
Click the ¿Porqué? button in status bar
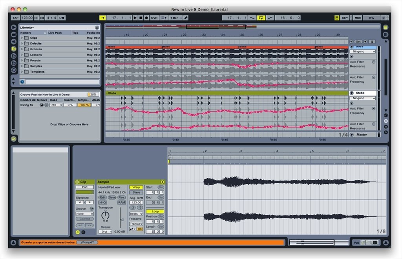[87, 243]
